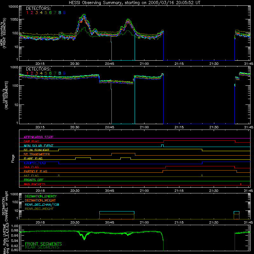Select blue detector 9 in rear segments legend
The width and height of the screenshot is (254, 254).
click(x=64, y=73)
